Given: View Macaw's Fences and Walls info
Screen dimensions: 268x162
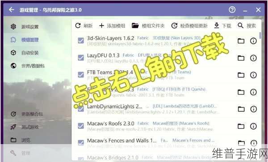Looking at the screenshot, I should coord(254,143).
